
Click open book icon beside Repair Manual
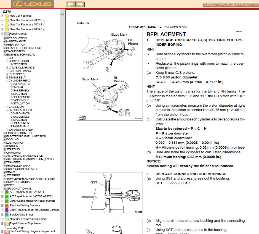click(7, 34)
